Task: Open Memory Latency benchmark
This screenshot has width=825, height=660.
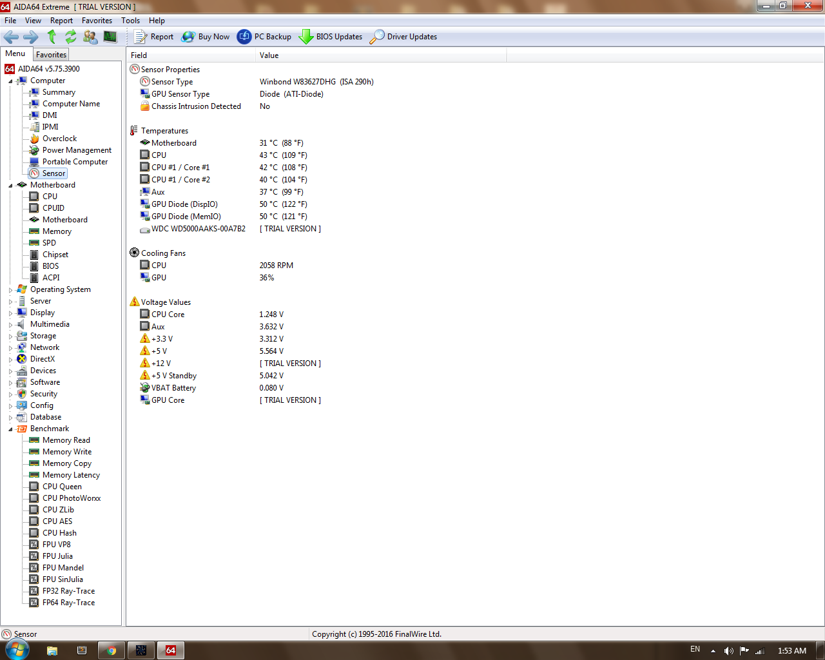Action: click(71, 475)
